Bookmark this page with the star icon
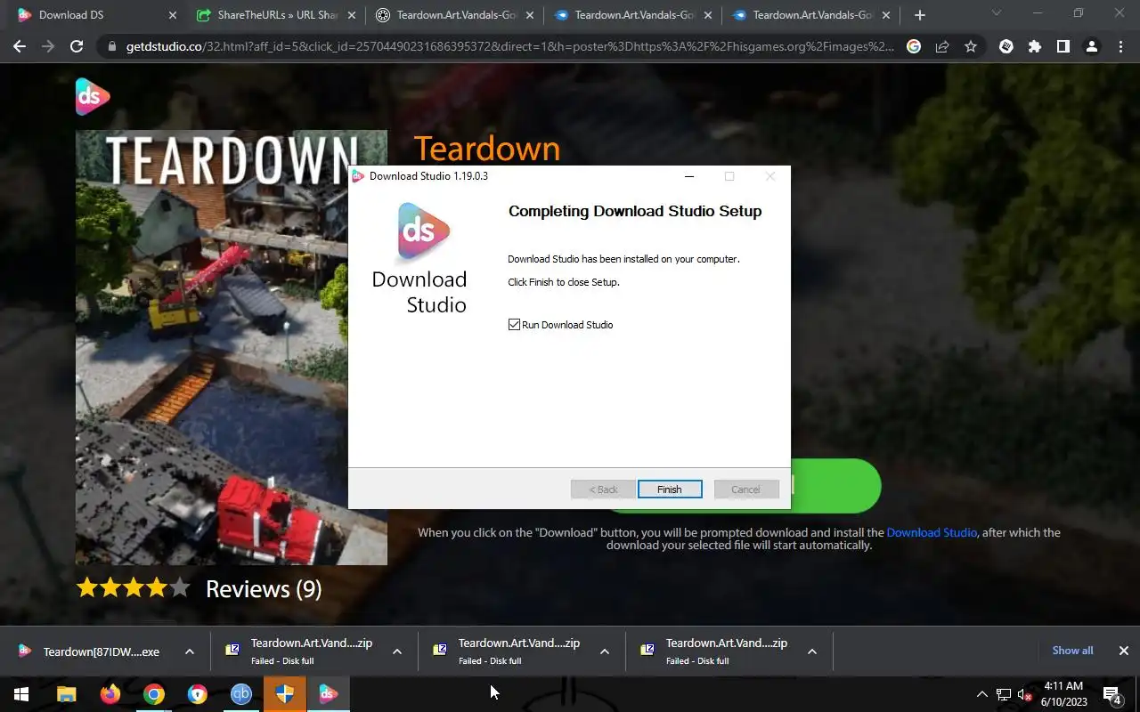The width and height of the screenshot is (1140, 712). (971, 46)
